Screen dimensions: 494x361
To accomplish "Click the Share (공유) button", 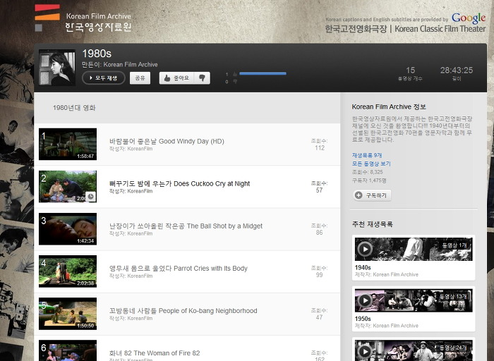I will point(140,78).
